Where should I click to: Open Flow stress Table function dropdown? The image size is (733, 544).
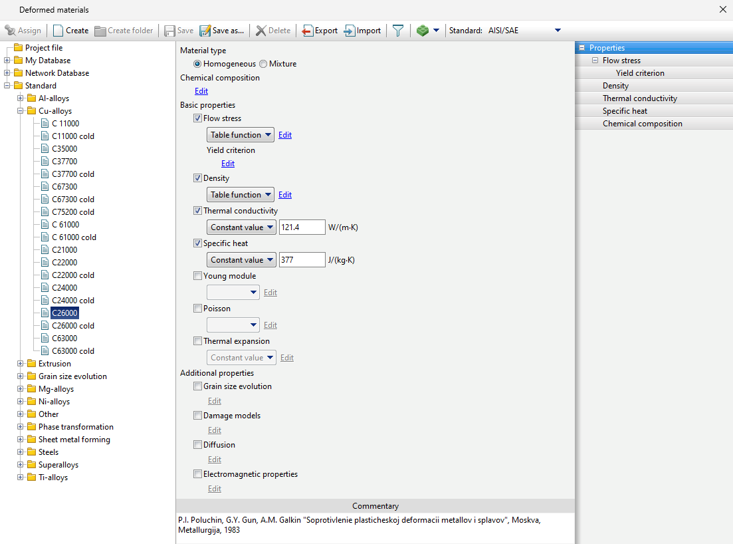(241, 135)
